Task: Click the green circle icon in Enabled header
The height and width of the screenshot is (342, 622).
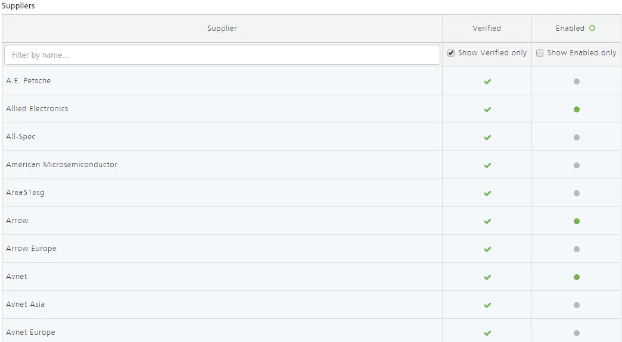Action: pos(592,28)
